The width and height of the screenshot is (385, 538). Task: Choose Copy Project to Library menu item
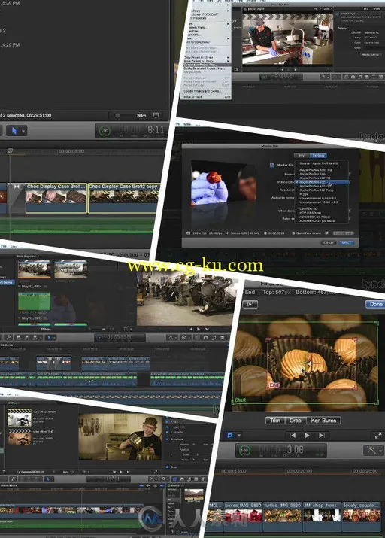[x=205, y=57]
